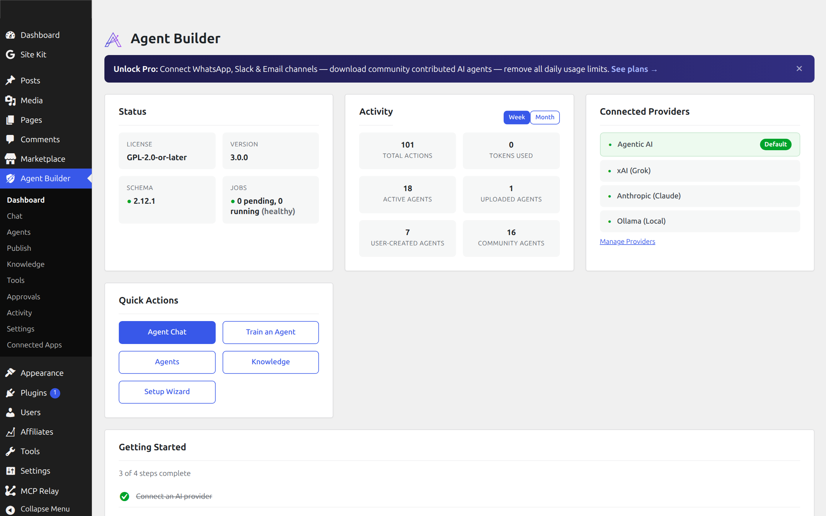
Task: Select the Agentic AI default provider
Action: point(700,144)
